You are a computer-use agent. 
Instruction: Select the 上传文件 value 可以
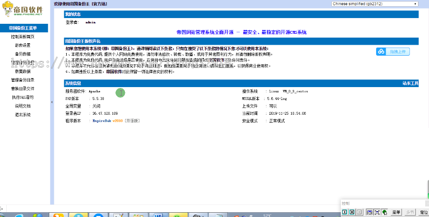click(273, 106)
